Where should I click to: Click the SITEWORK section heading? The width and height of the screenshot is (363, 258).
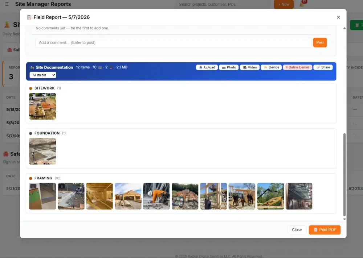pos(44,88)
